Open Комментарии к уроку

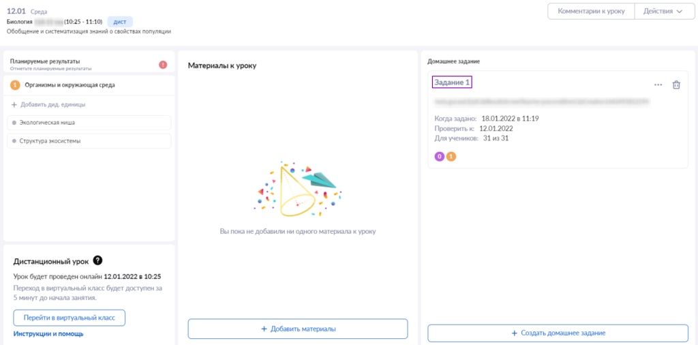click(x=591, y=12)
